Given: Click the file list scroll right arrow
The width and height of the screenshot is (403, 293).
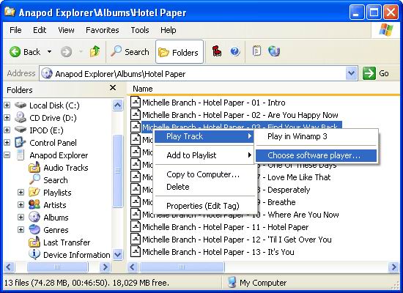Looking at the screenshot, I should [x=393, y=267].
